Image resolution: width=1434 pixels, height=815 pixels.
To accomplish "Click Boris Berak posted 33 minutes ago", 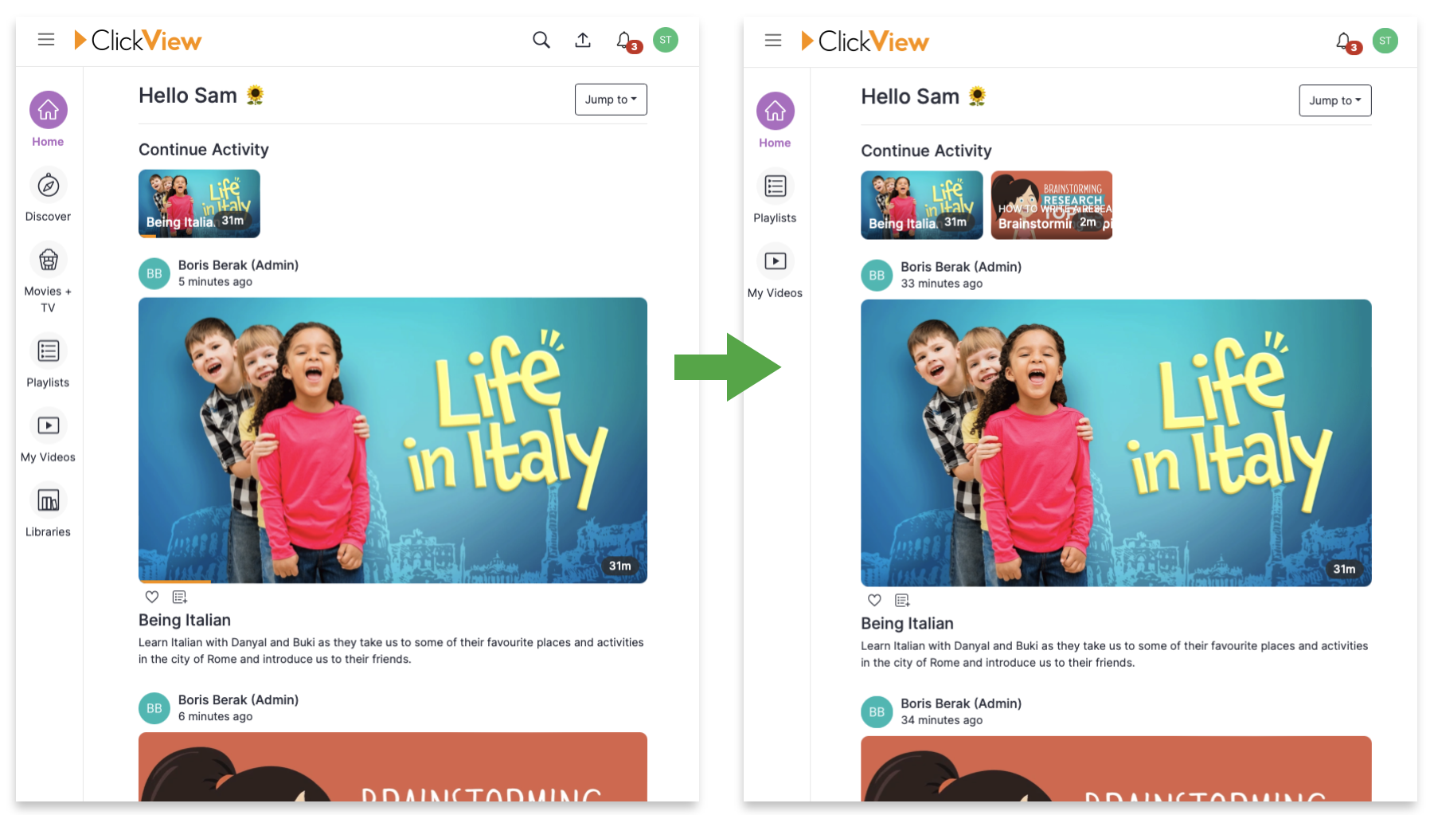I will pos(961,267).
